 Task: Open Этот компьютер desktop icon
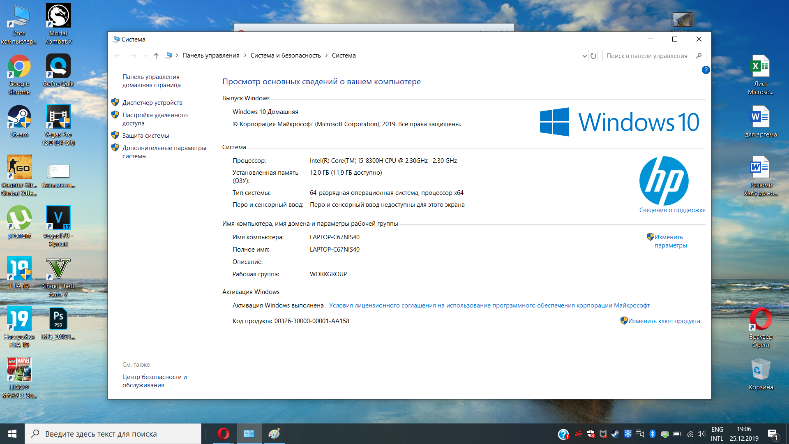19,25
